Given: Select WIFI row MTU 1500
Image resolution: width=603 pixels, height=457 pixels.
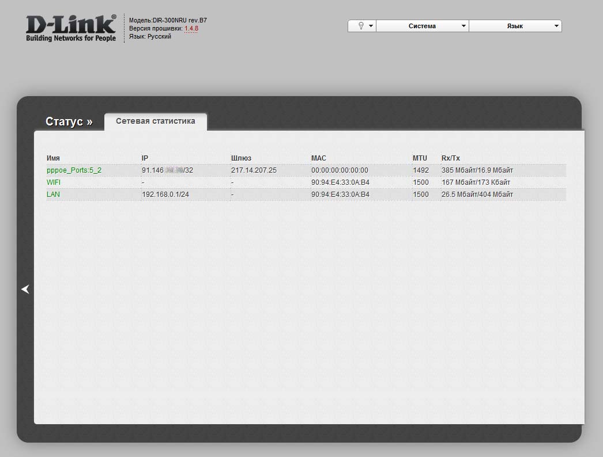Looking at the screenshot, I should click(421, 182).
